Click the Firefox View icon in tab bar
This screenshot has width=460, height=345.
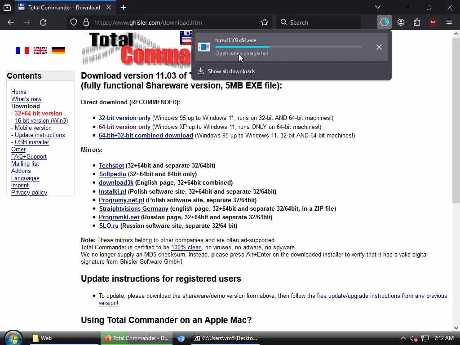point(7,7)
